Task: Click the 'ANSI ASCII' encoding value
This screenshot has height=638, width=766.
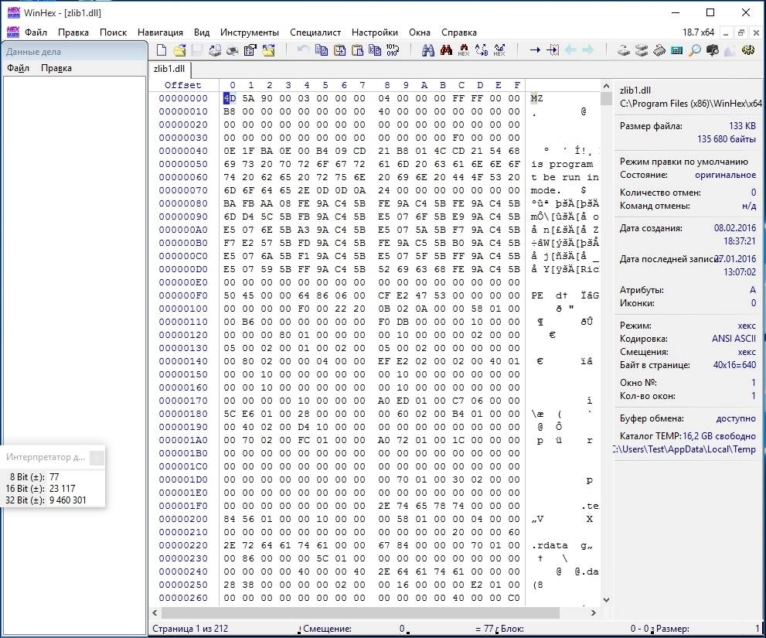Action: pyautogui.click(x=734, y=338)
